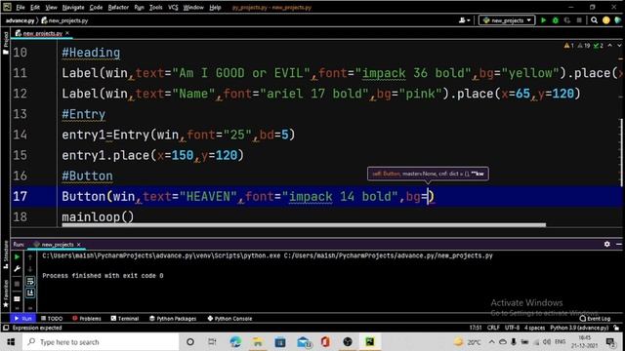Click the 4 spaces indent setting

click(x=534, y=328)
